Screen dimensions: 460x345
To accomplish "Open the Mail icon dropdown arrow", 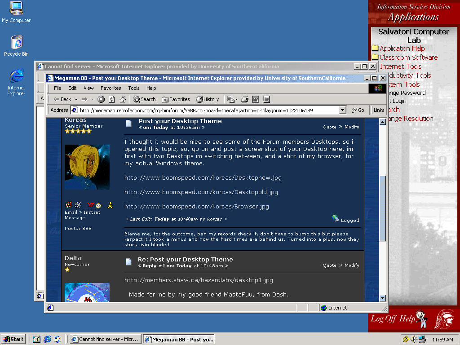I will pyautogui.click(x=237, y=99).
